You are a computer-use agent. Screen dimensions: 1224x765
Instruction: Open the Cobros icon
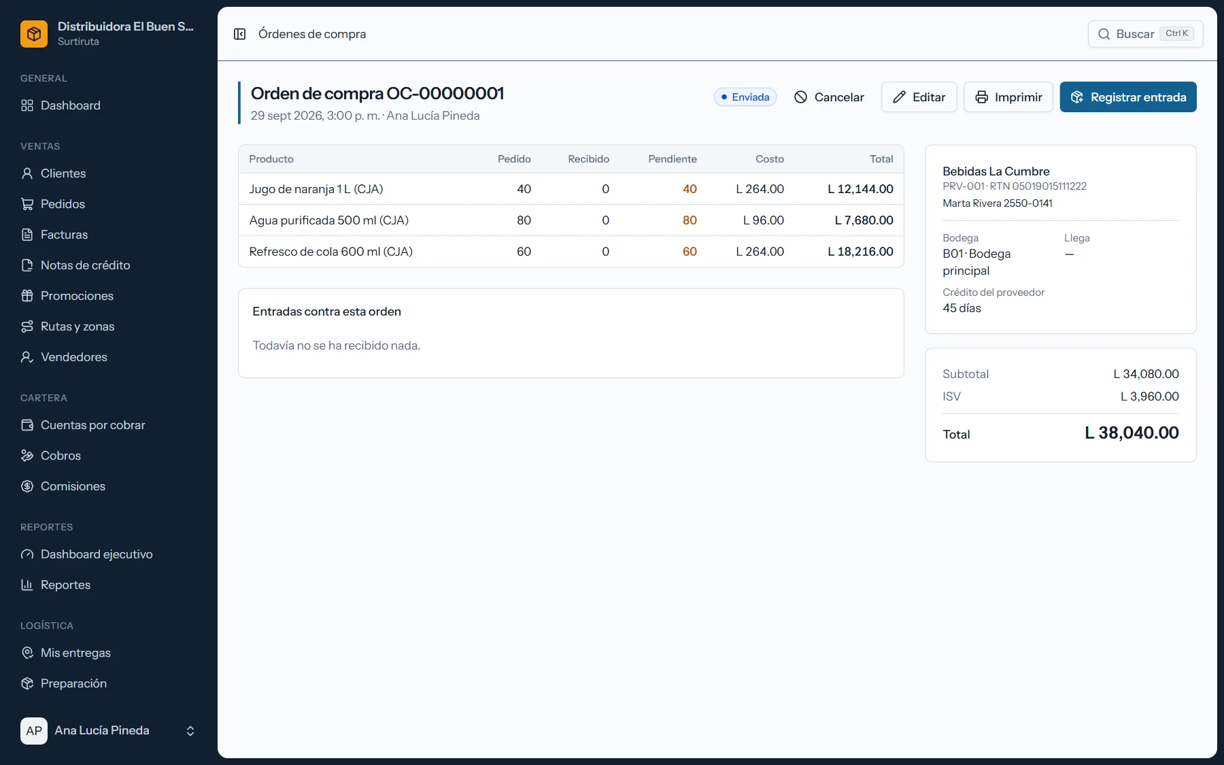[27, 456]
